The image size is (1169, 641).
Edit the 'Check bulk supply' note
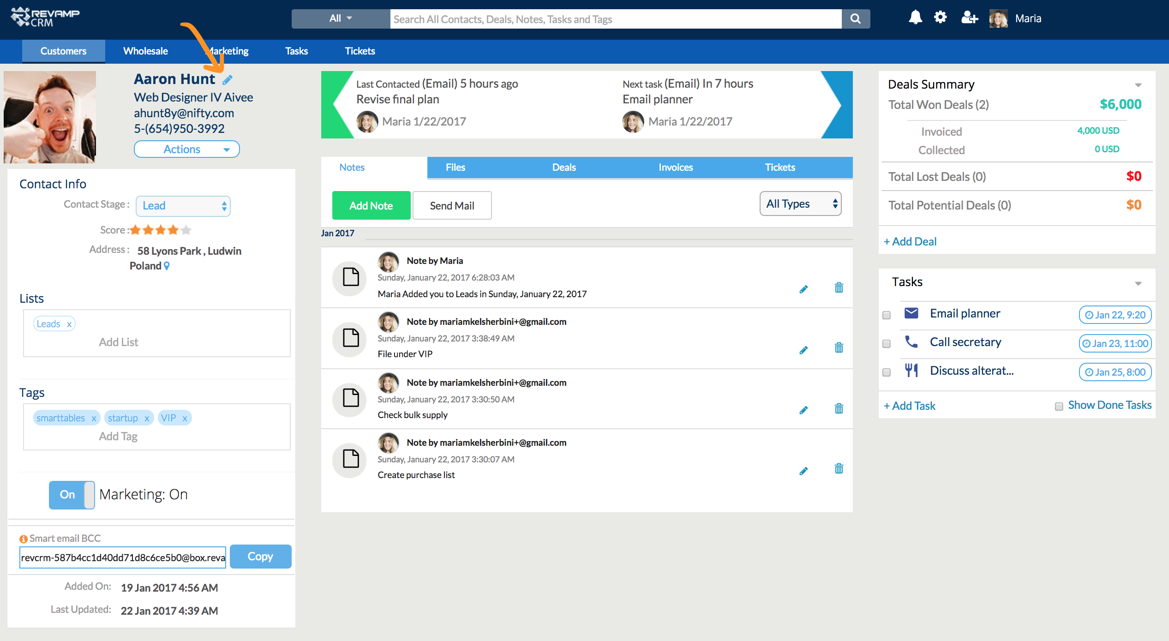pyautogui.click(x=803, y=410)
